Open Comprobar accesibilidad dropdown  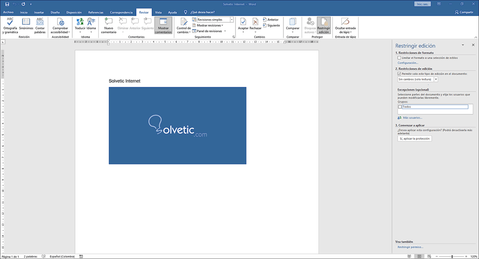(60, 26)
